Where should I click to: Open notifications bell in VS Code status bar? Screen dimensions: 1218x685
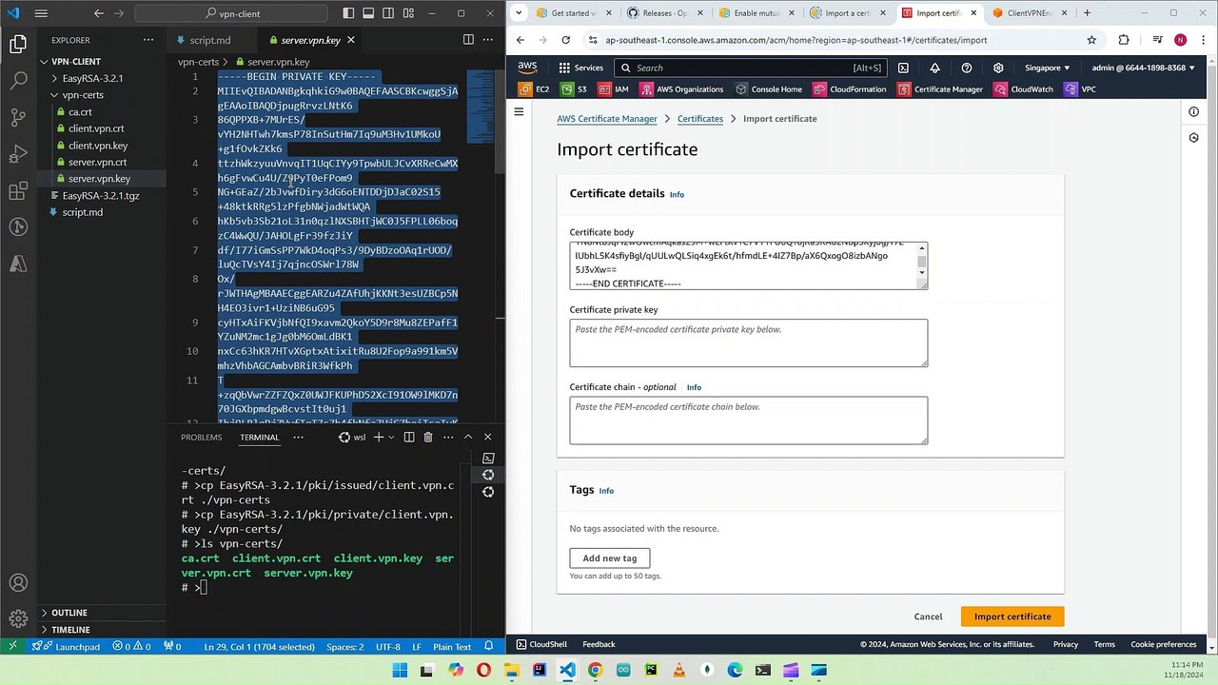(491, 647)
